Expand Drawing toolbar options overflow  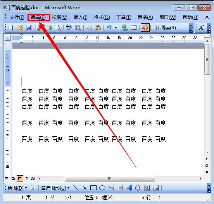[209, 188]
